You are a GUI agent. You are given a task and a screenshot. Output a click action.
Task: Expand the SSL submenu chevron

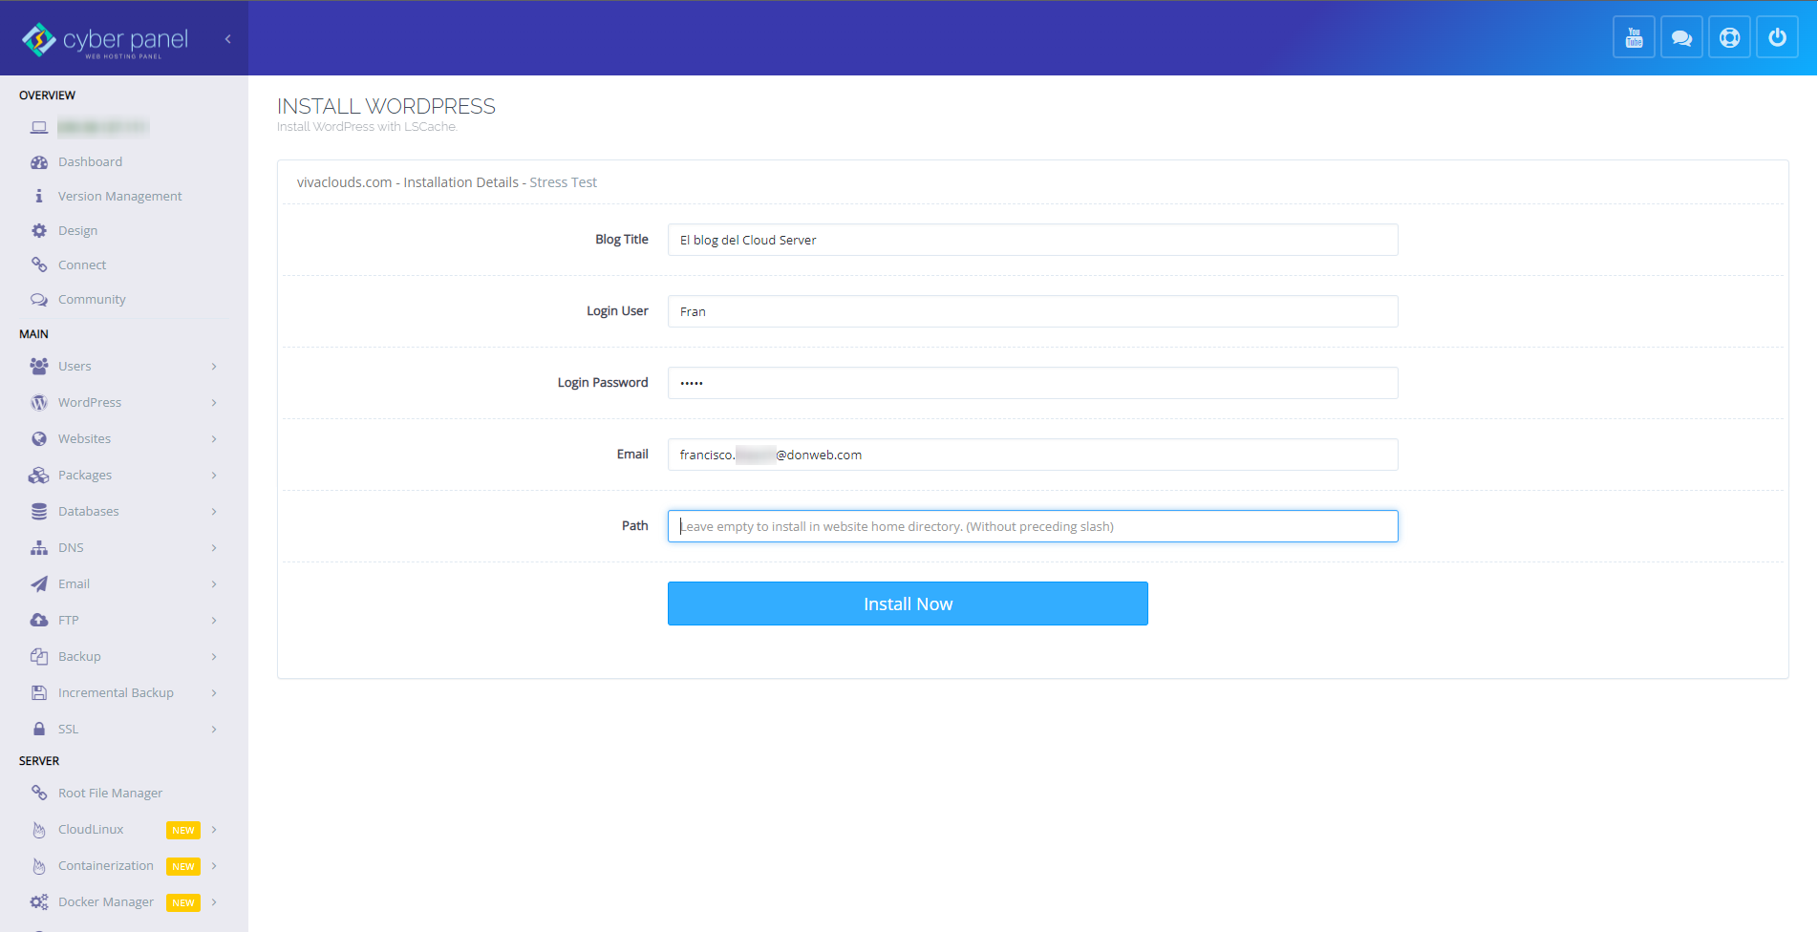coord(214,729)
